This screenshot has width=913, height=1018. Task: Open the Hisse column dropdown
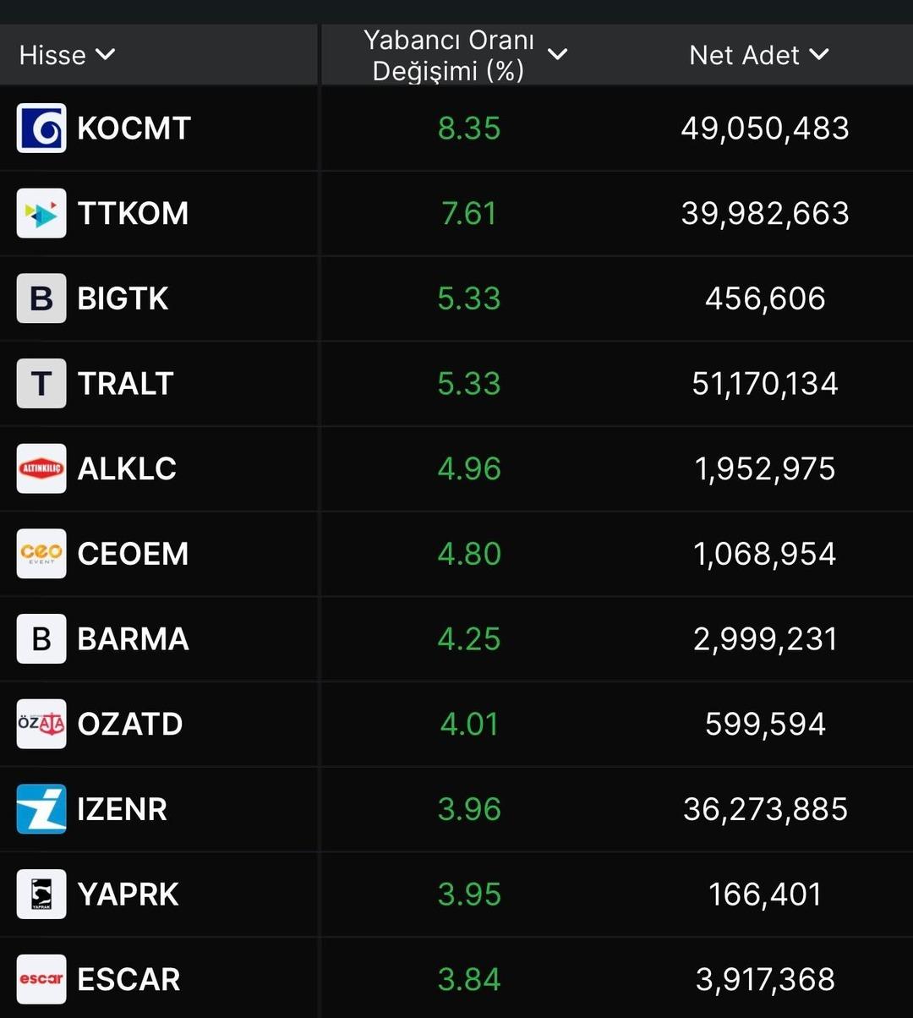tap(105, 55)
